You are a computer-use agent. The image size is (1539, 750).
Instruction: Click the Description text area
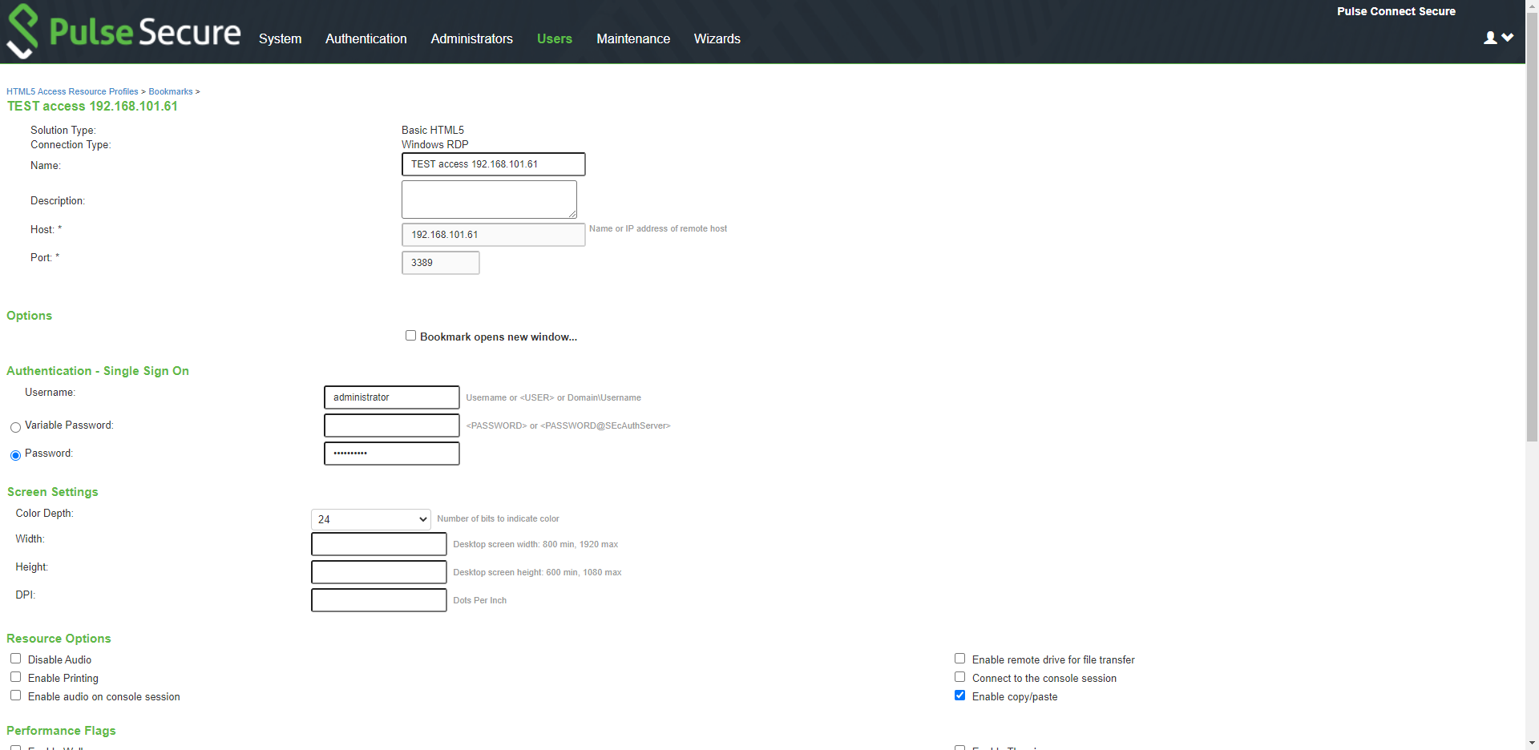(x=489, y=200)
